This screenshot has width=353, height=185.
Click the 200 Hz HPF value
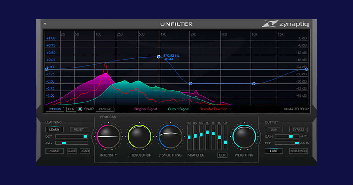click(305, 143)
